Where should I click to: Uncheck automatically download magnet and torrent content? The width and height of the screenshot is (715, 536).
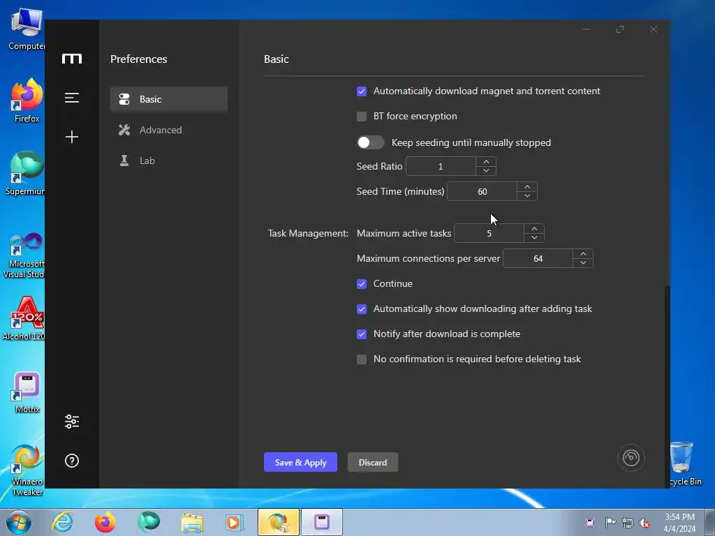[x=362, y=91]
